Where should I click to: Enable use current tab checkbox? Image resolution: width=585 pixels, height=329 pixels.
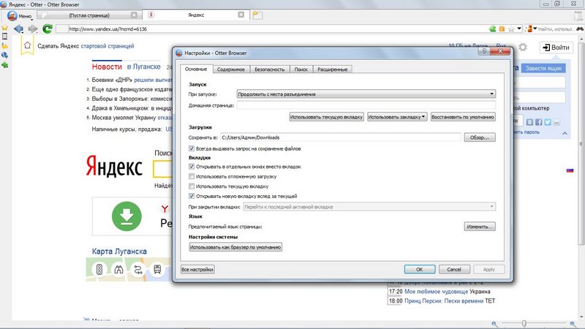(192, 186)
